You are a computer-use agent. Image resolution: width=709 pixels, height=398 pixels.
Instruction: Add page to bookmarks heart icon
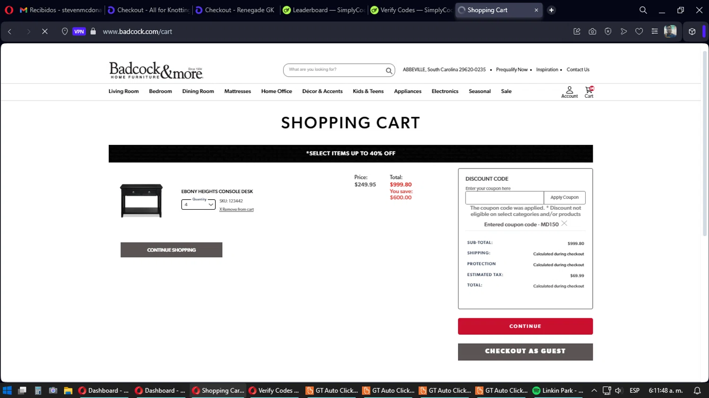(x=639, y=32)
